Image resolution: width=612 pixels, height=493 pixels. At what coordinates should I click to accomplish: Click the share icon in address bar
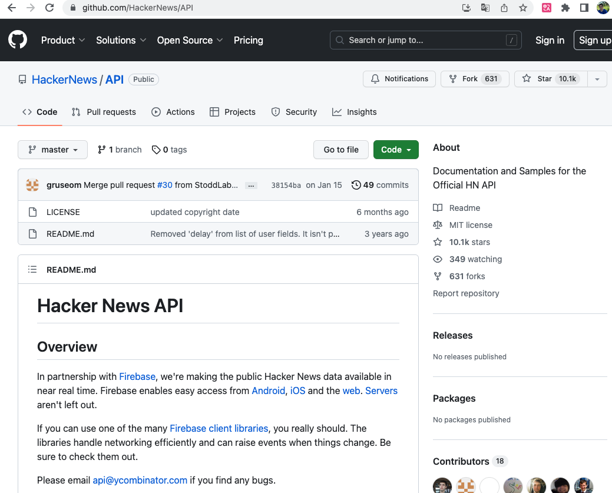pos(504,8)
